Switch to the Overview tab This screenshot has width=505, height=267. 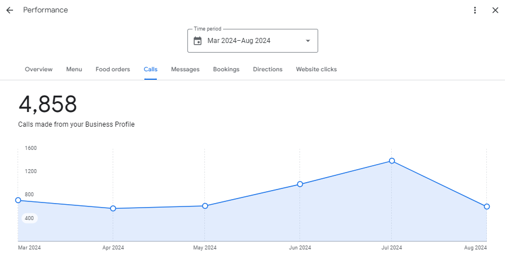coord(38,70)
